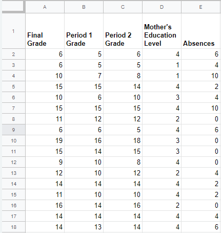Click the 'Absences' header cell

click(200, 31)
